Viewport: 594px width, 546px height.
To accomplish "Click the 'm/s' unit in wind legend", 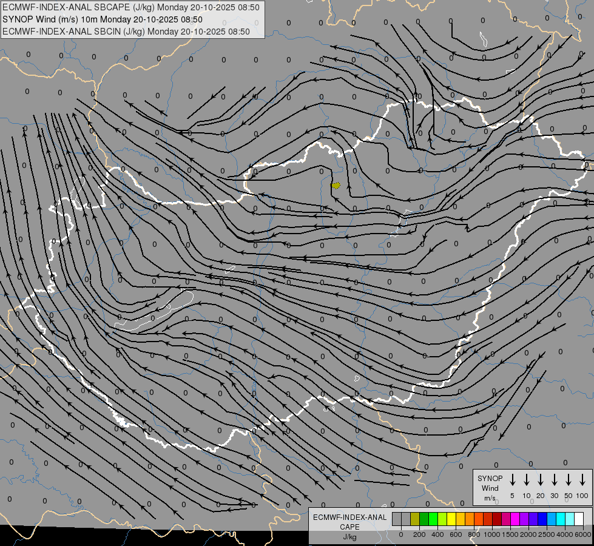I will (x=490, y=498).
